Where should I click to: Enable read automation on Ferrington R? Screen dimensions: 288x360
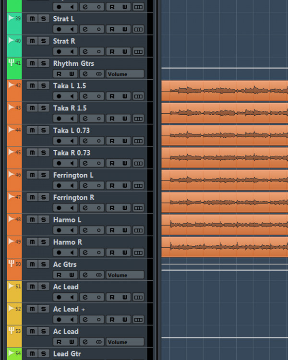click(112, 208)
